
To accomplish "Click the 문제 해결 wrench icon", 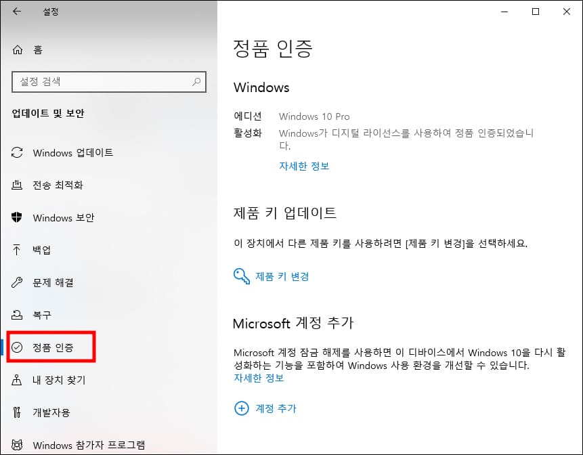I will [x=17, y=282].
